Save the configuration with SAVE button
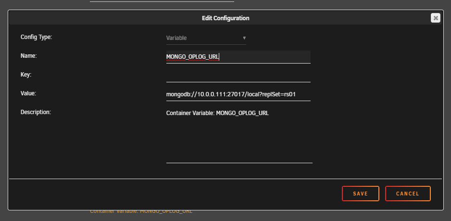The height and width of the screenshot is (221, 451). point(361,194)
